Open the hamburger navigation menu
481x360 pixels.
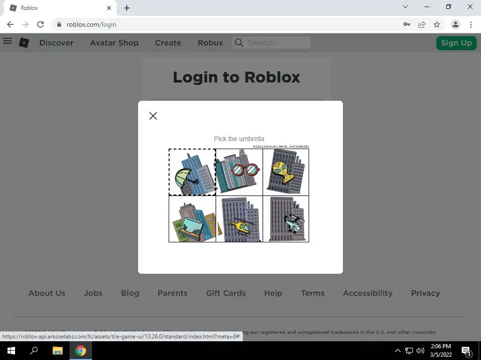tap(8, 41)
